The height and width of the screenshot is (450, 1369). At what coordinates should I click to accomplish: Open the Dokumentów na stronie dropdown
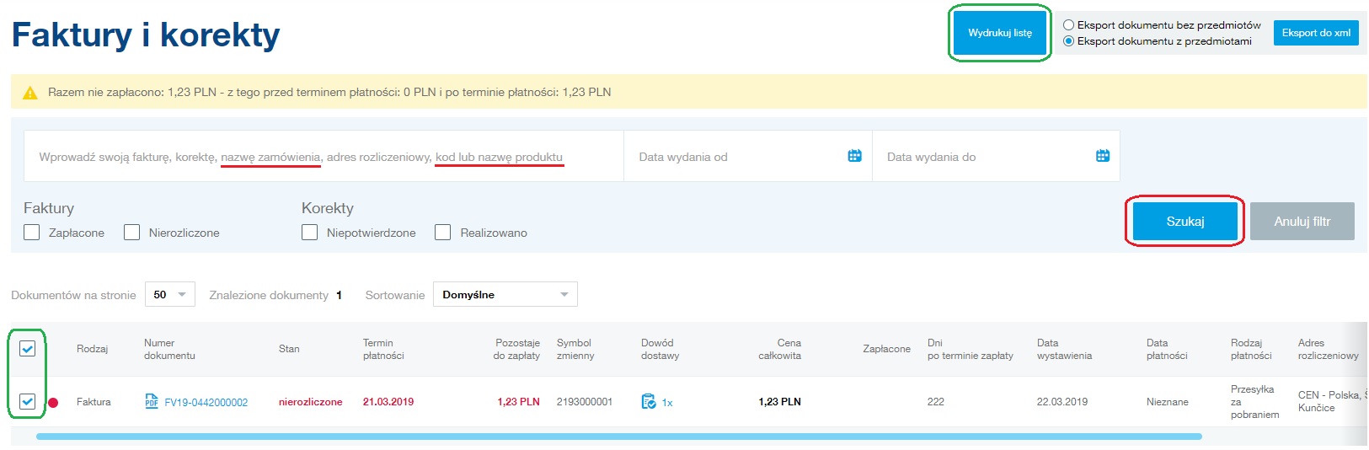169,295
